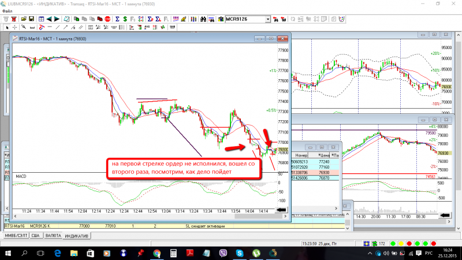Click the red STOP sign icon
The width and height of the screenshot is (462, 260).
(x=107, y=19)
